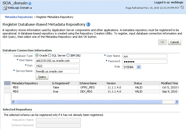Click the Cancel button
186x129 pixels.
(x=174, y=42)
